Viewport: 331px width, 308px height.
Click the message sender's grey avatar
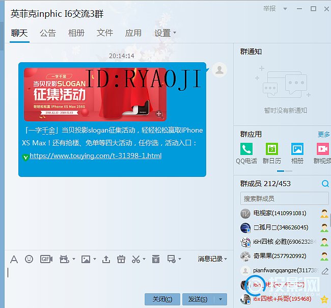coord(219,70)
